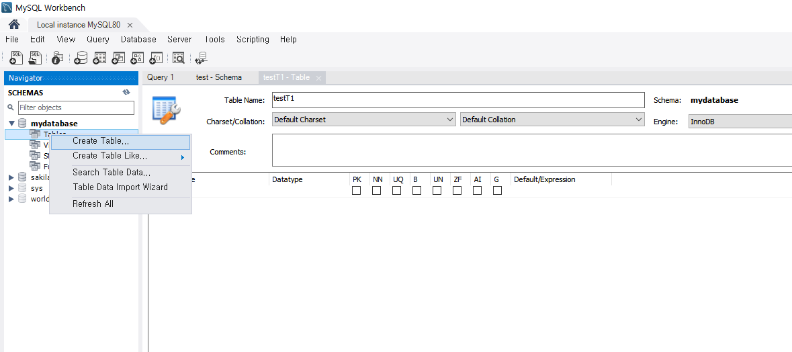Screen dimensions: 792x352
Task: Expand the world schema
Action: [11, 199]
